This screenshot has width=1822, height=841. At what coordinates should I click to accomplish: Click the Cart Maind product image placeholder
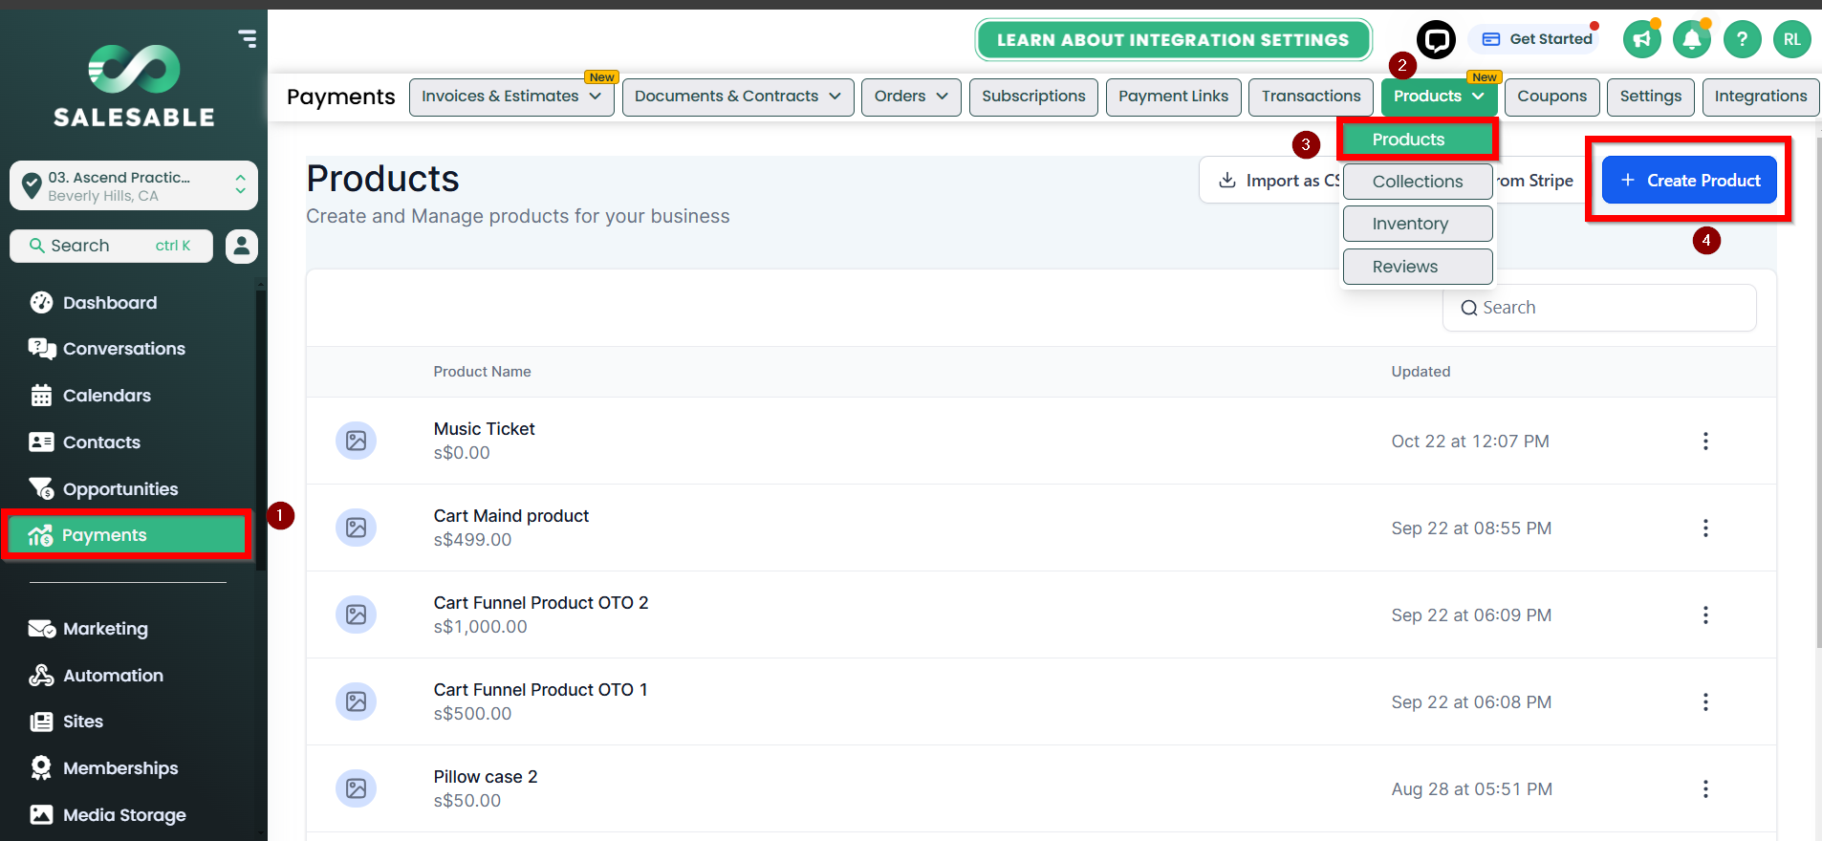click(x=356, y=528)
